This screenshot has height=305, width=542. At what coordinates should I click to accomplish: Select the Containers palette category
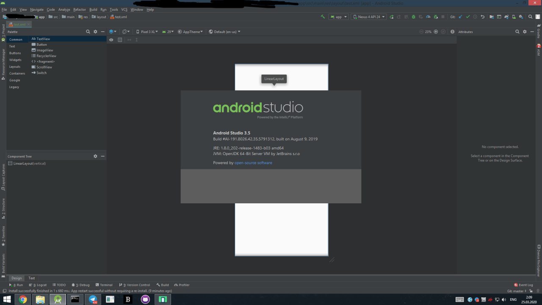click(x=17, y=73)
